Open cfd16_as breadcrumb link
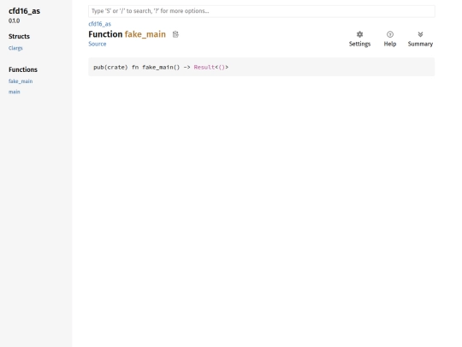Screen dimensions: 462x347 99,24
